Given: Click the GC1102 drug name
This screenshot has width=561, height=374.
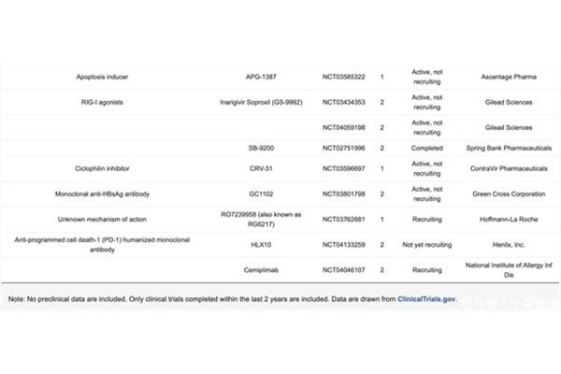Looking at the screenshot, I should [x=261, y=194].
